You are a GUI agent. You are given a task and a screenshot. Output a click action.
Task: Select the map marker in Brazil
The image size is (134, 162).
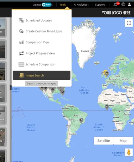[81, 120]
